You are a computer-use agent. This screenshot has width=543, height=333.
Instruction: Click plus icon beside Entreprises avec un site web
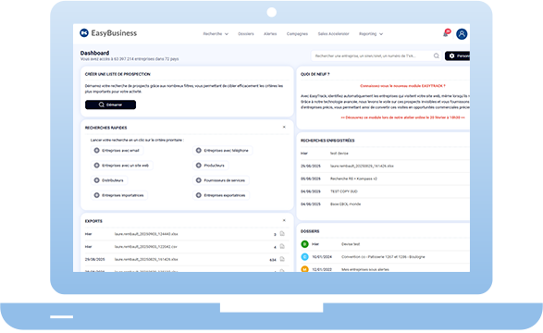[96, 166]
